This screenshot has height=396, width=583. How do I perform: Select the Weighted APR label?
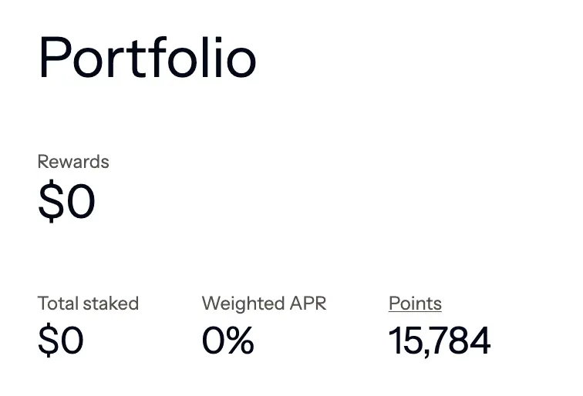264,303
